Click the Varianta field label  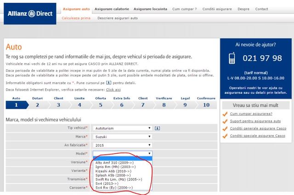(x=79, y=171)
